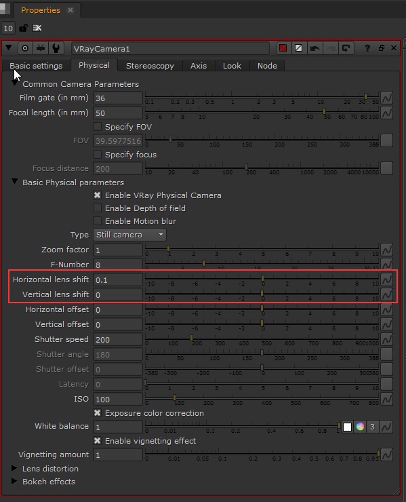Open animation menu for Focal length
The width and height of the screenshot is (406, 502).
click(386, 113)
